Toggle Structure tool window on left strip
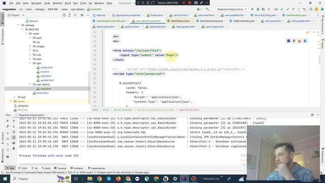This screenshot has width=325, height=183. point(3,138)
